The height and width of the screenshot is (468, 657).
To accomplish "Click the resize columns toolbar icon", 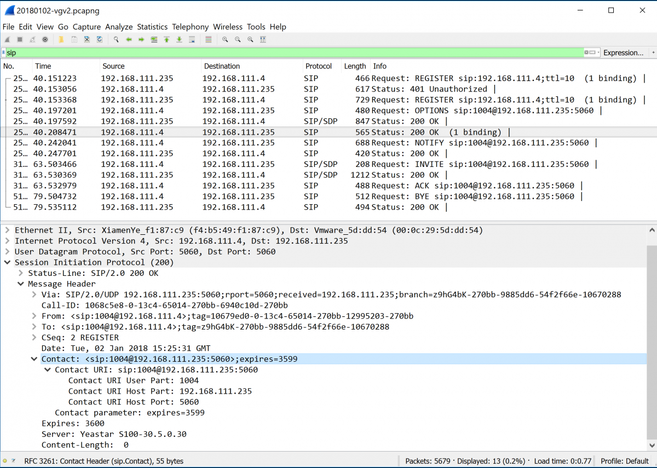I will click(263, 39).
